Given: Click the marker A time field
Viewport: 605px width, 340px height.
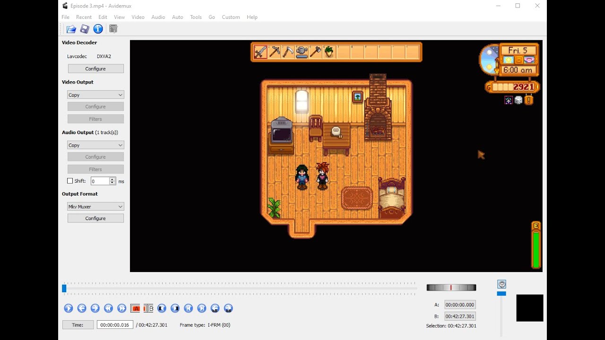Looking at the screenshot, I should tap(460, 305).
